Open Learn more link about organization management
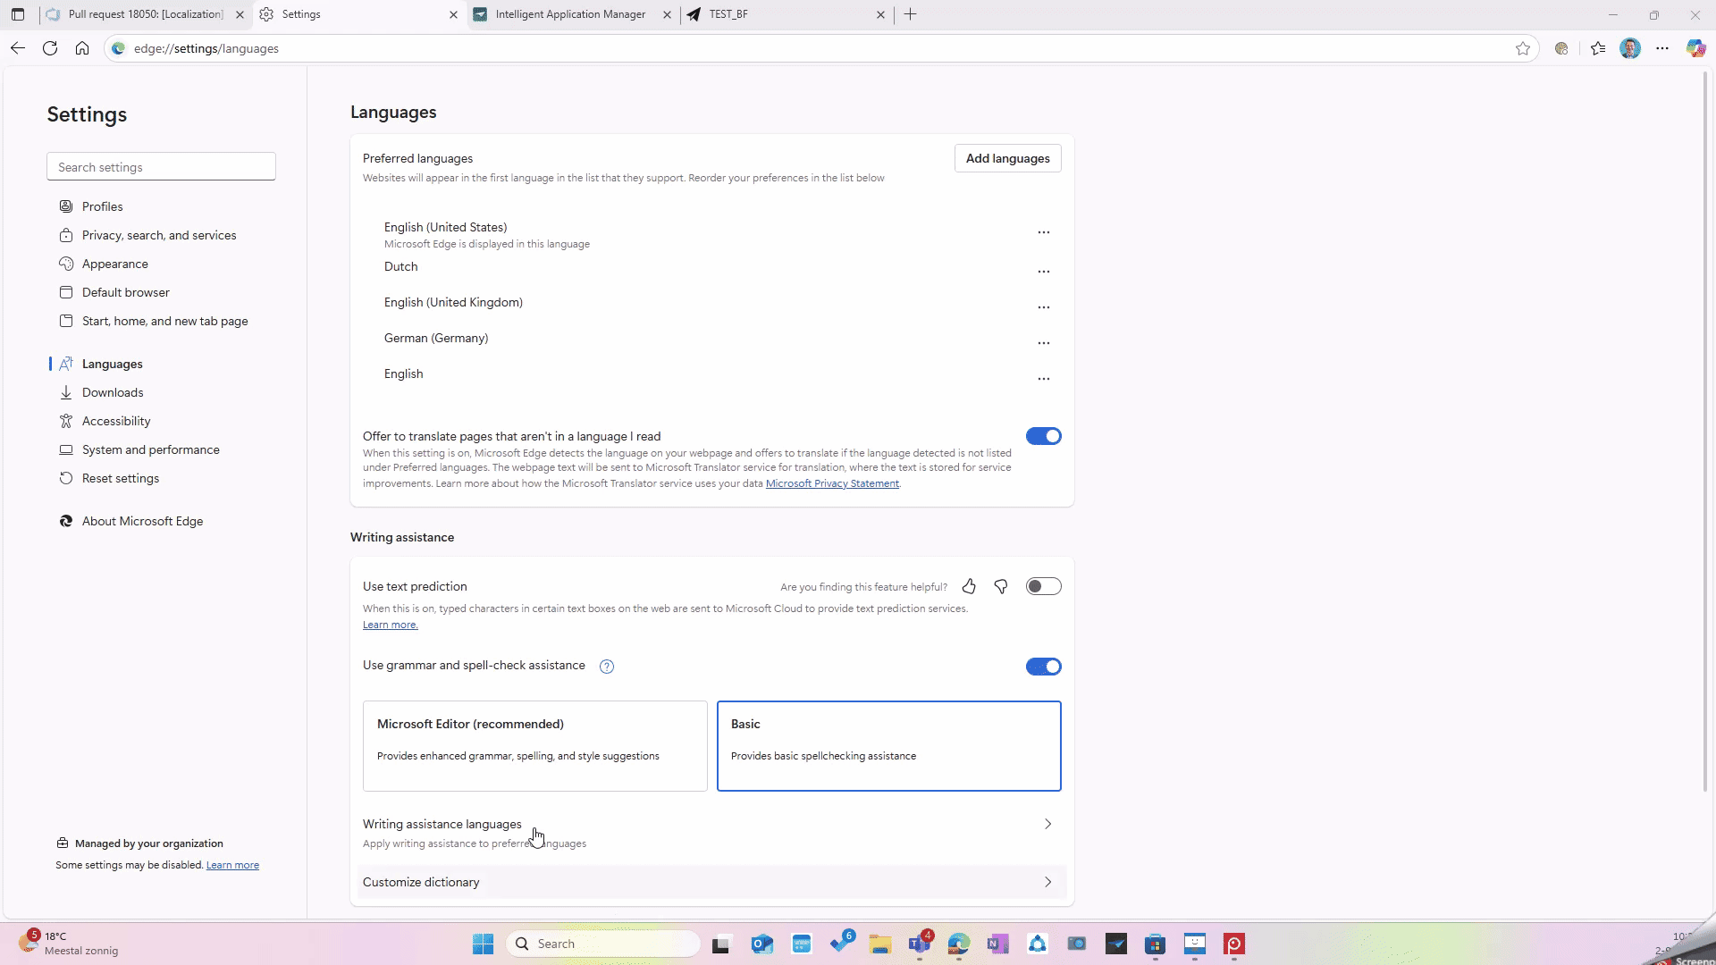The height and width of the screenshot is (965, 1716). [232, 865]
